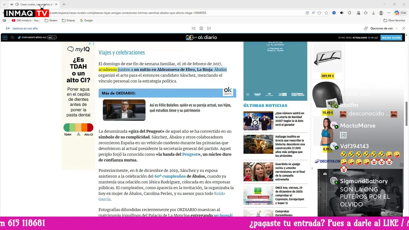Click the ad choices icon on myIQ ad

click(90, 44)
